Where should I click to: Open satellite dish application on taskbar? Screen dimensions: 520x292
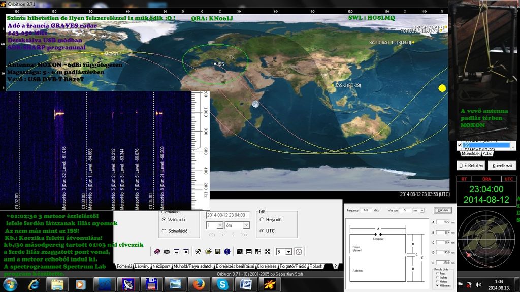pos(128,284)
